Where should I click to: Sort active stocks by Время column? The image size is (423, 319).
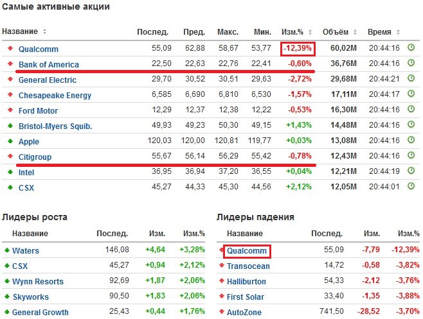[383, 31]
